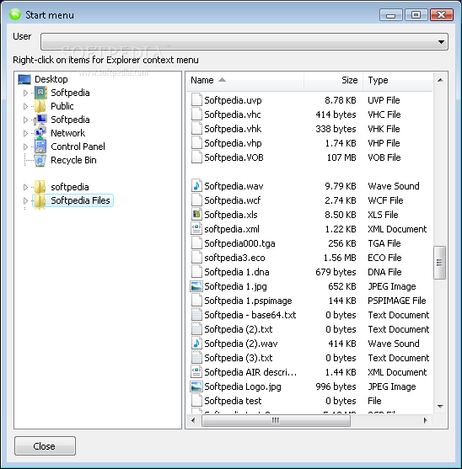The height and width of the screenshot is (469, 462).
Task: Expand the Softpedia Files folder node
Action: click(26, 200)
